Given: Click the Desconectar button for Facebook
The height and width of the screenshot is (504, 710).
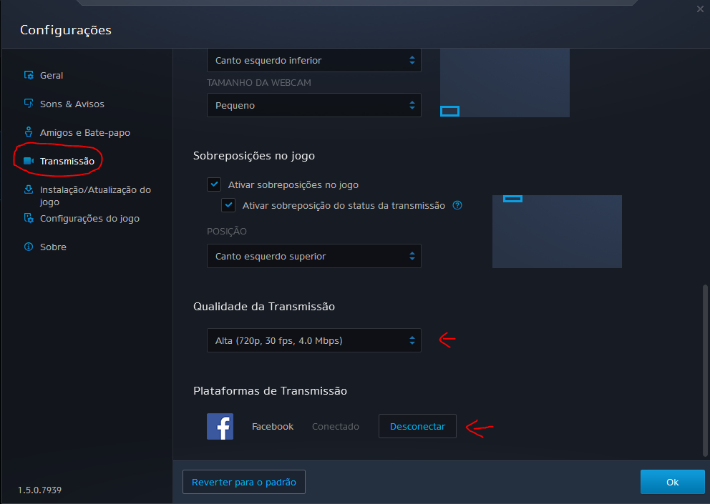Looking at the screenshot, I should 417,426.
